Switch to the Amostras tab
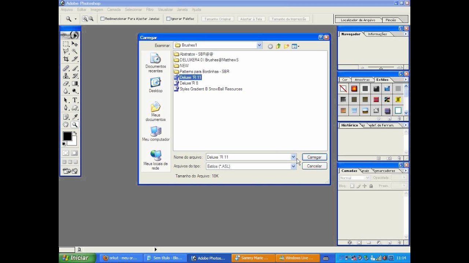The height and width of the screenshot is (263, 469). tap(362, 80)
